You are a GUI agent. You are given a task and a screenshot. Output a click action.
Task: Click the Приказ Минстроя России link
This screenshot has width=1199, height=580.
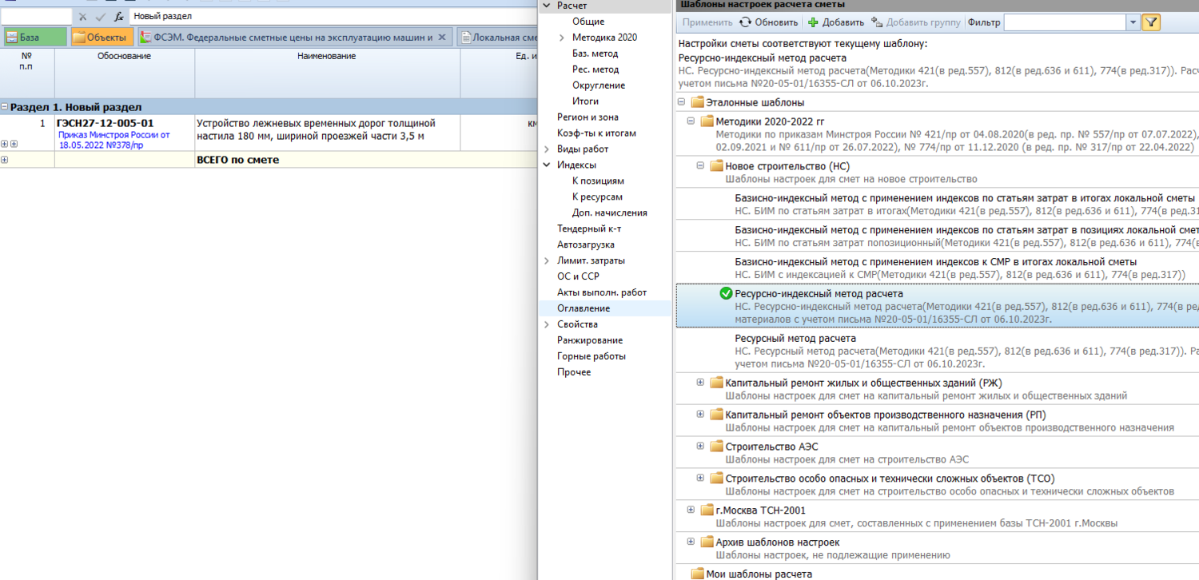[x=114, y=140]
